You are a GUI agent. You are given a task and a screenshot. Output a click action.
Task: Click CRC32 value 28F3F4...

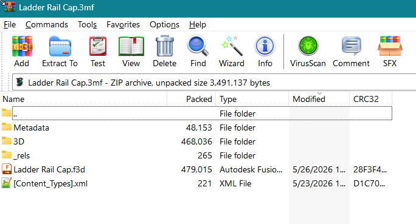pyautogui.click(x=370, y=169)
